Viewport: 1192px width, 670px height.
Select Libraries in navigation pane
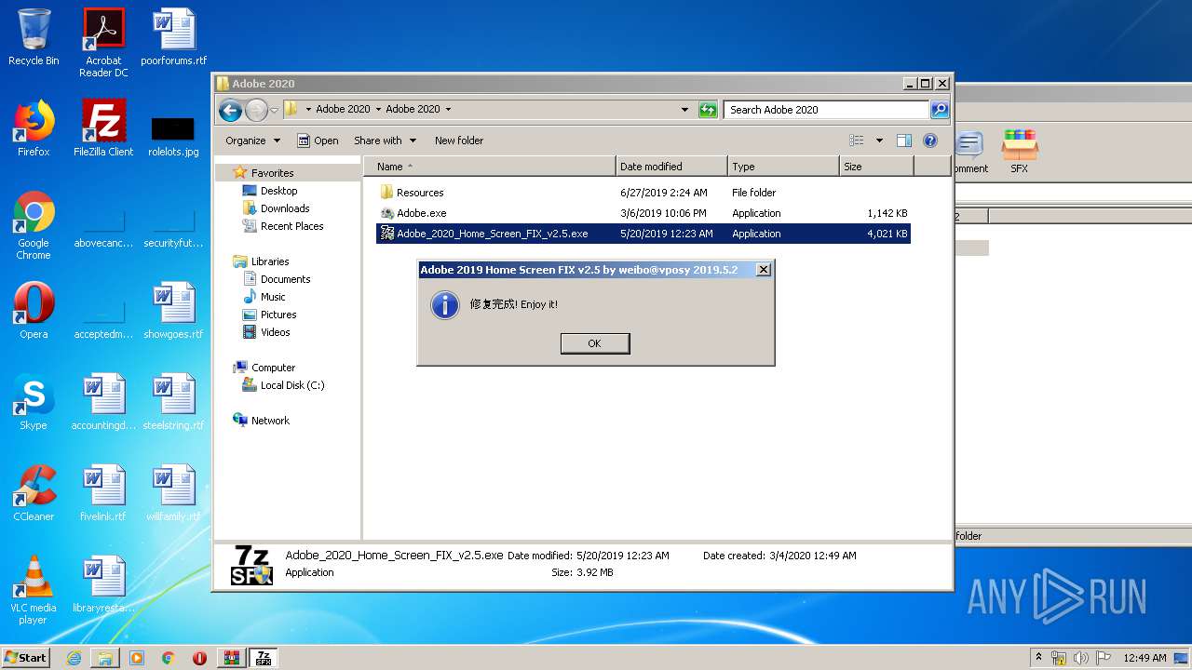pyautogui.click(x=270, y=261)
